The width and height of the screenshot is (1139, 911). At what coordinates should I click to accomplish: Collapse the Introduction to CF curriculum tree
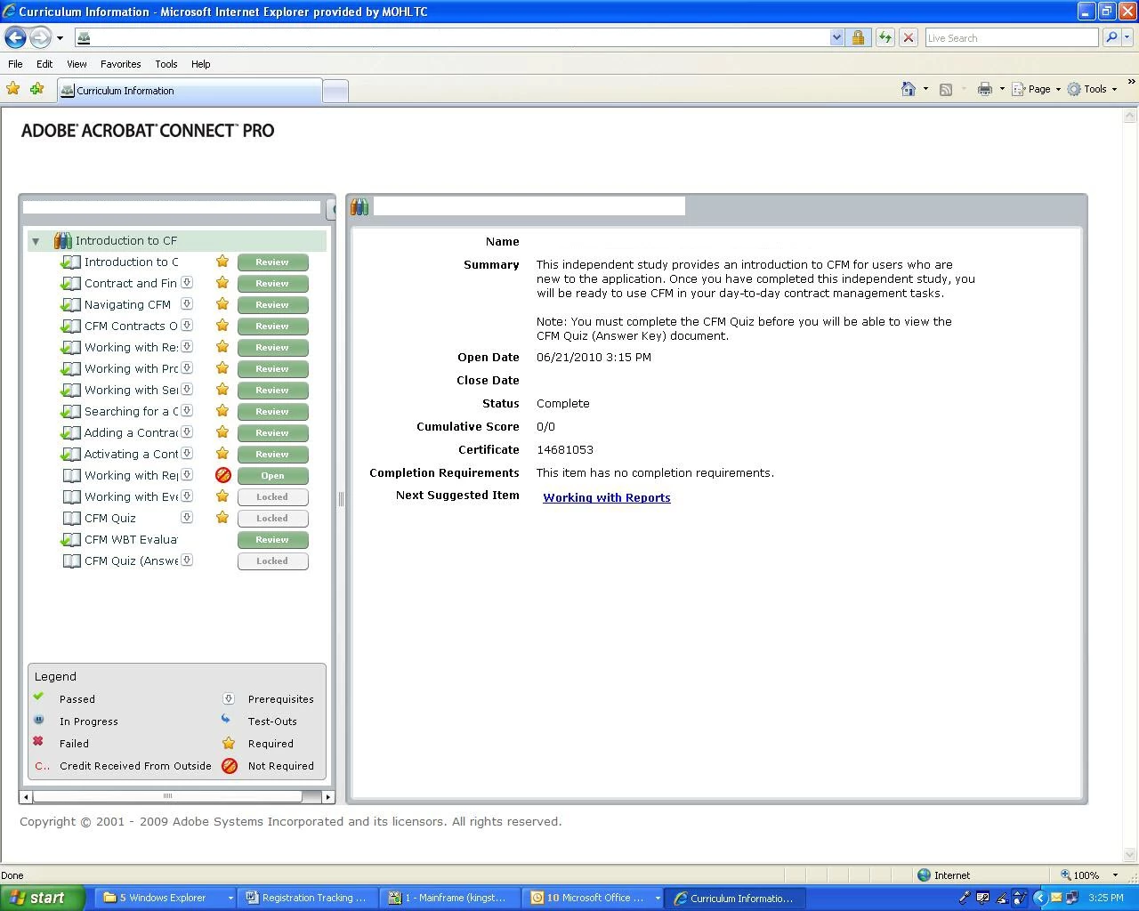pos(36,241)
